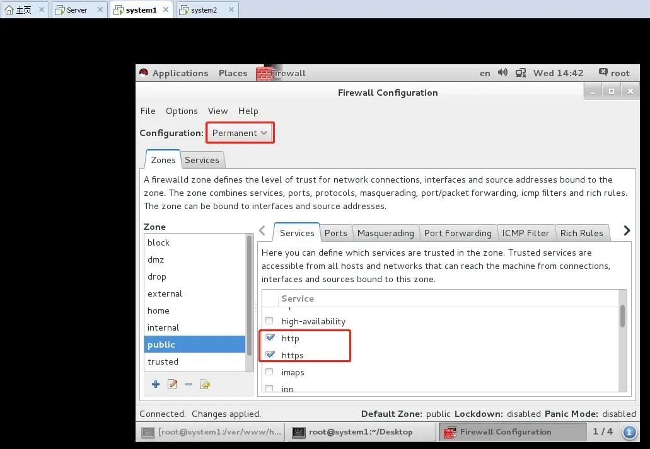
Task: Select the block zone
Action: coord(195,242)
